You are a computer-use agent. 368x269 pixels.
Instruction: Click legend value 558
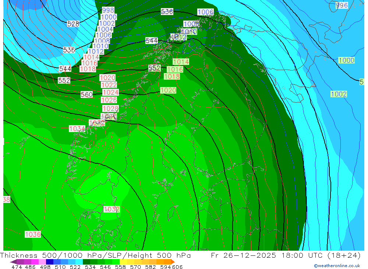(120, 267)
